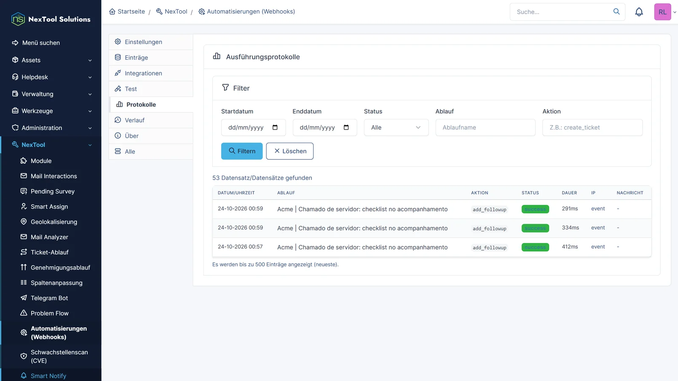The height and width of the screenshot is (381, 678).
Task: Click the Filtern button
Action: [x=242, y=151]
